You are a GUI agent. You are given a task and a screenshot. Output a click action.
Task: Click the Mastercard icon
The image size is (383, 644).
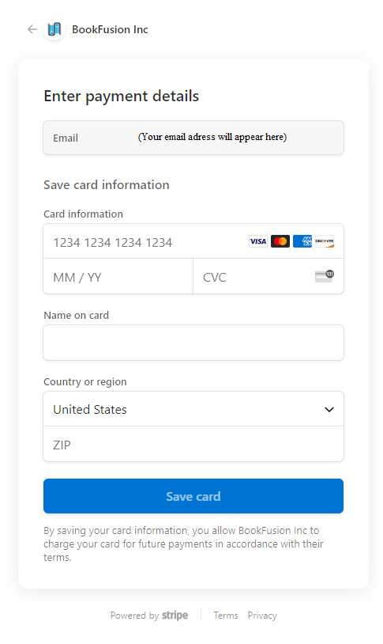tap(280, 241)
